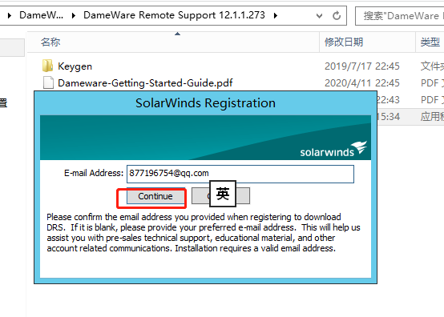This screenshot has width=444, height=317.
Task: Click the Continue button
Action: click(155, 196)
